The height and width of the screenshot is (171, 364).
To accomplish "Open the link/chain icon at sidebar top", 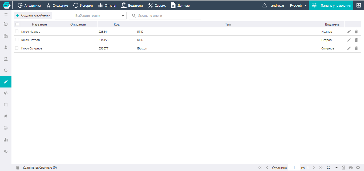I will point(6,24).
